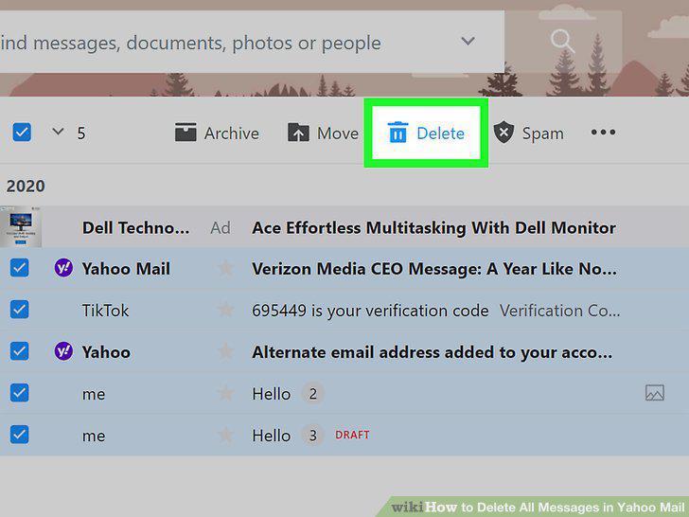689x517 pixels.
Task: Open the three-dot more actions menu
Action: point(603,133)
